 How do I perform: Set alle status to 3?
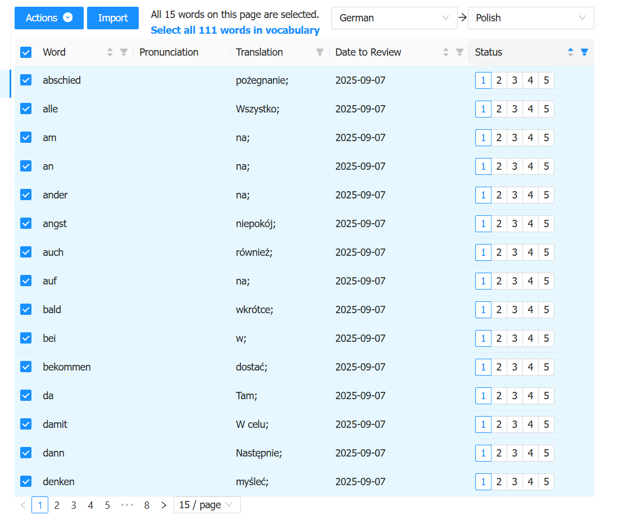(x=515, y=109)
